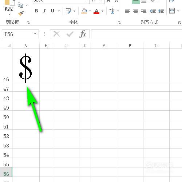Open the Font (字体) dialog launcher

coord(119,23)
